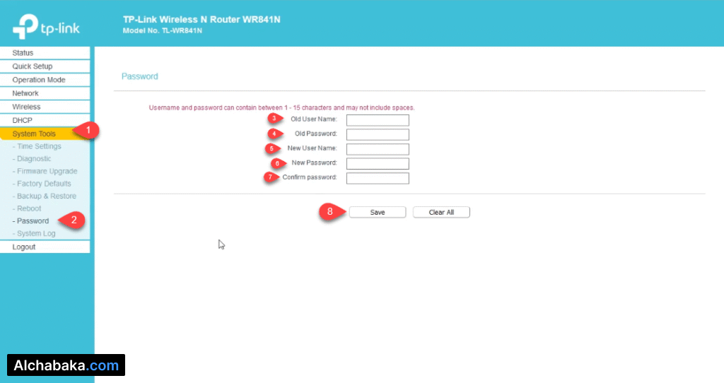Click the Clear All button
This screenshot has width=724, height=383.
click(x=441, y=212)
